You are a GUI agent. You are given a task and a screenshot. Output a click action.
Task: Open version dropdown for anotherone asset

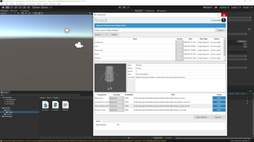click(180, 42)
